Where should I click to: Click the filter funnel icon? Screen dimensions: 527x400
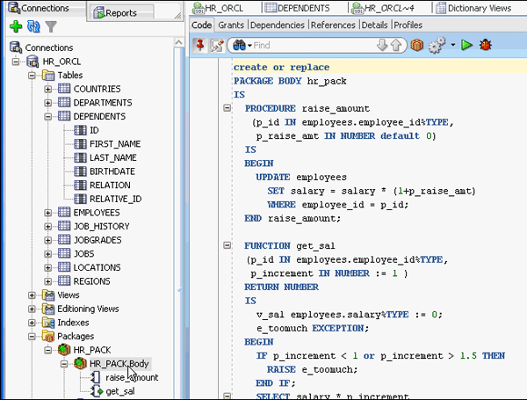tap(51, 27)
